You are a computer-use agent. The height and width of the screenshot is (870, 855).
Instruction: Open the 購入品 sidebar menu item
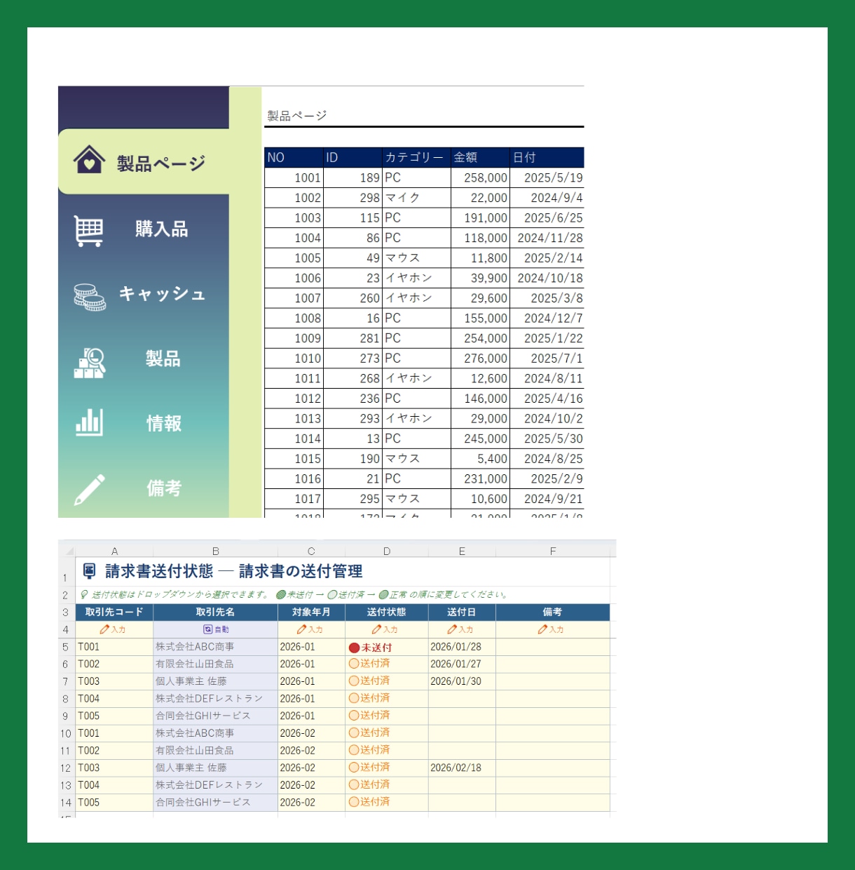(144, 229)
